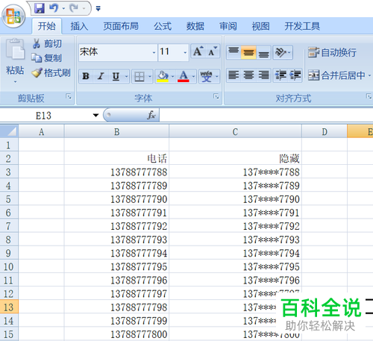Align text right
373x341 pixels.
(x=263, y=75)
